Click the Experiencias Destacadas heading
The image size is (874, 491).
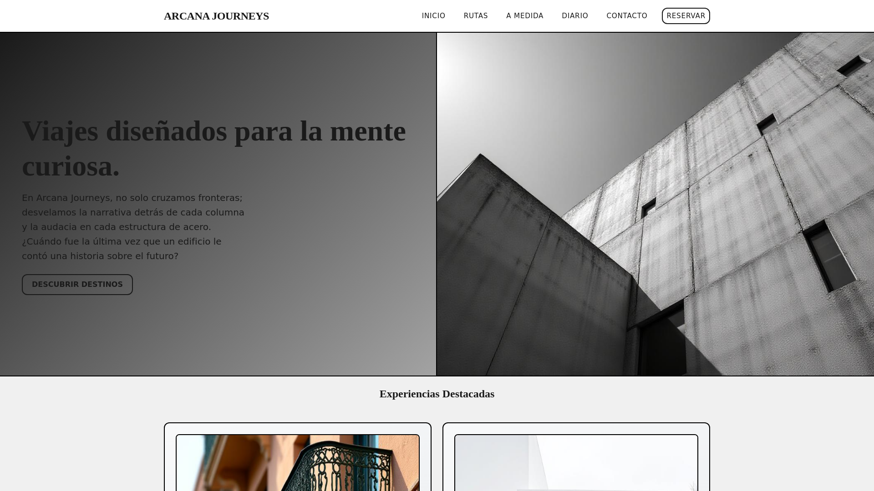(437, 394)
